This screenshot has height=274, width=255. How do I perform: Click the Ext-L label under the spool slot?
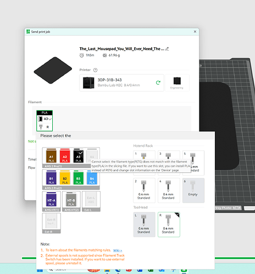(x=88, y=210)
